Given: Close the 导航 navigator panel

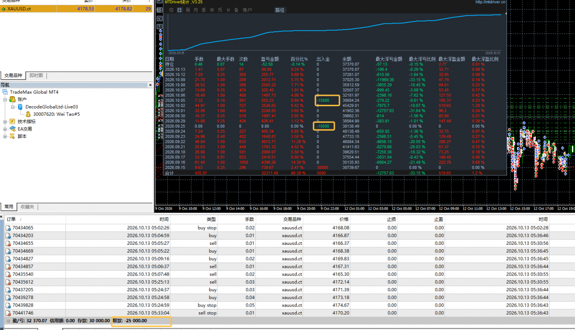Looking at the screenshot, I should (x=150, y=85).
